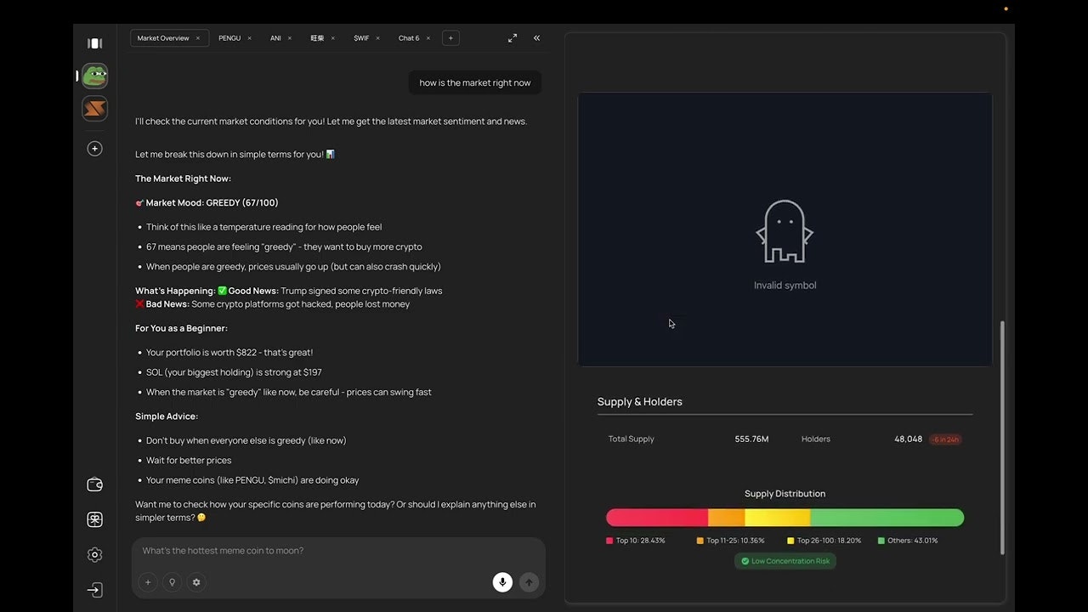Click the collapse panel double-chevron icon
This screenshot has height=612, width=1088.
[x=536, y=38]
